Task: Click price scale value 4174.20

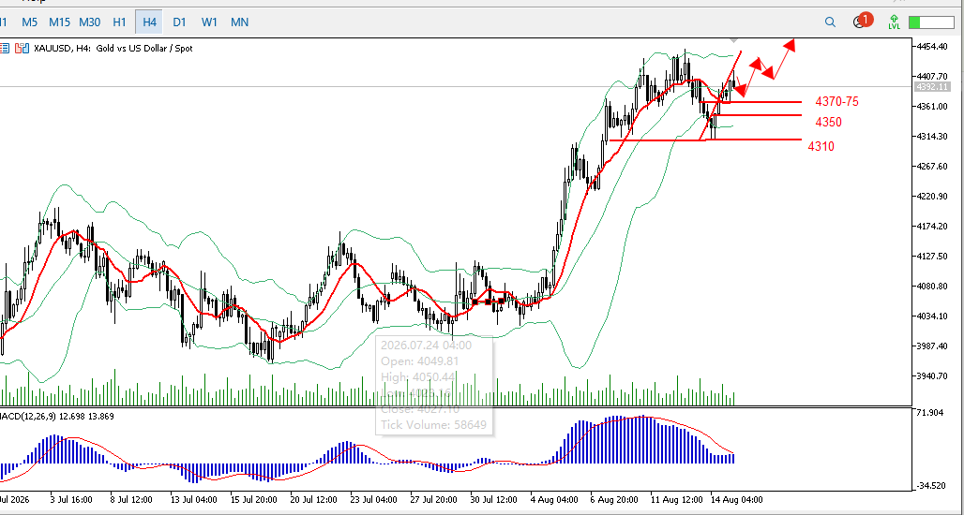Action: tap(933, 227)
